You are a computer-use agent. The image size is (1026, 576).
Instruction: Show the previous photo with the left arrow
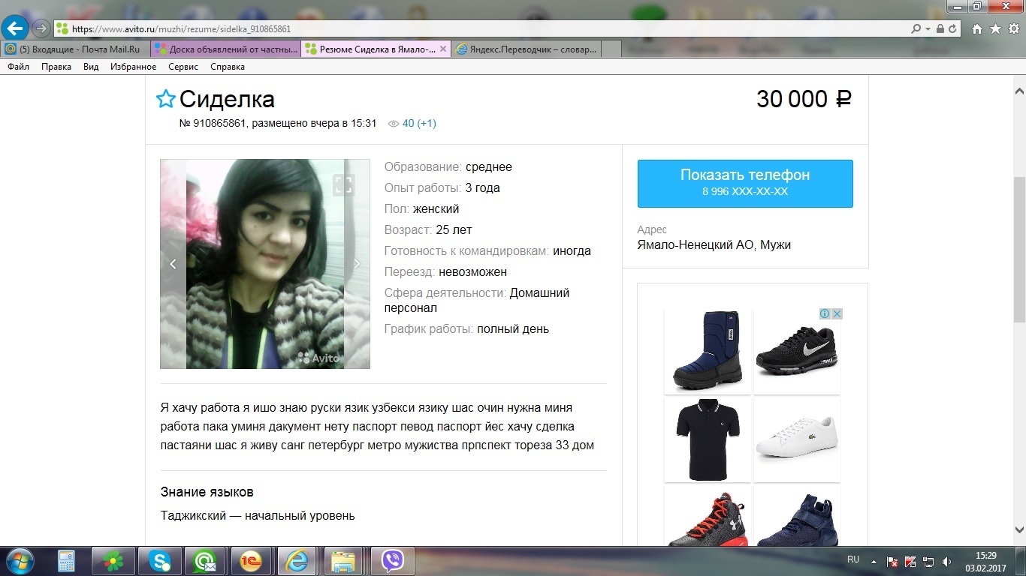173,264
